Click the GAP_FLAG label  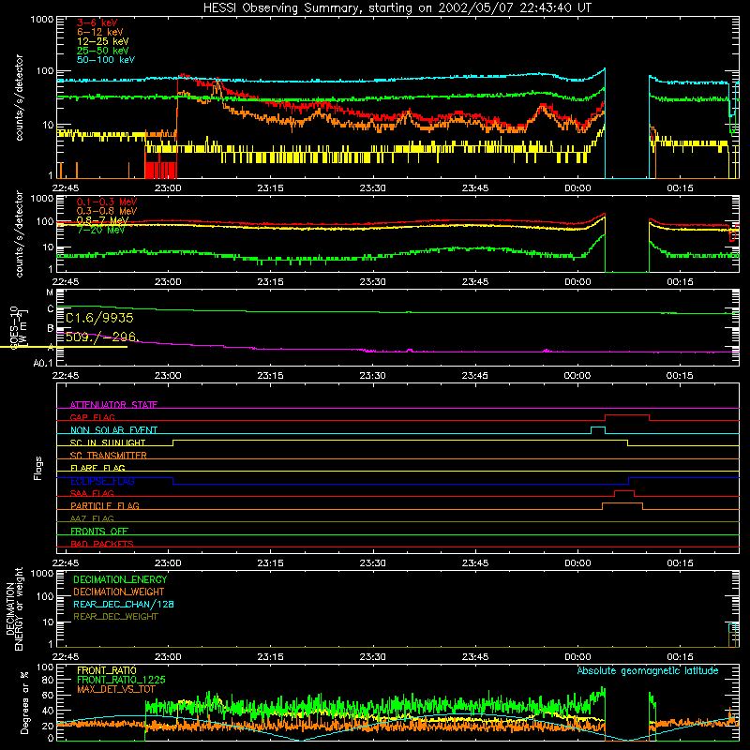[92, 417]
